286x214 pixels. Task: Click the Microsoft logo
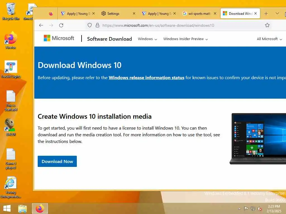pos(59,38)
